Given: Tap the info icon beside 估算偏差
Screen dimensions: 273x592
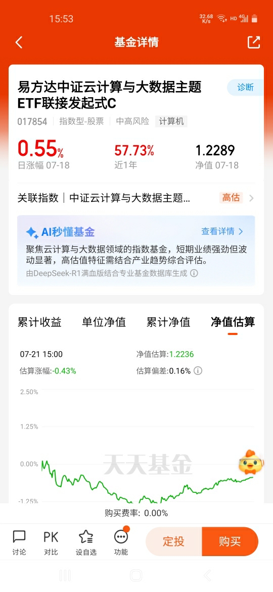Looking at the screenshot, I should (x=198, y=371).
